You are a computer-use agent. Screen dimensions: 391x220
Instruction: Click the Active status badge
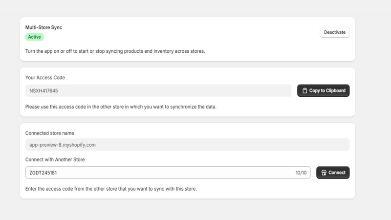point(34,37)
